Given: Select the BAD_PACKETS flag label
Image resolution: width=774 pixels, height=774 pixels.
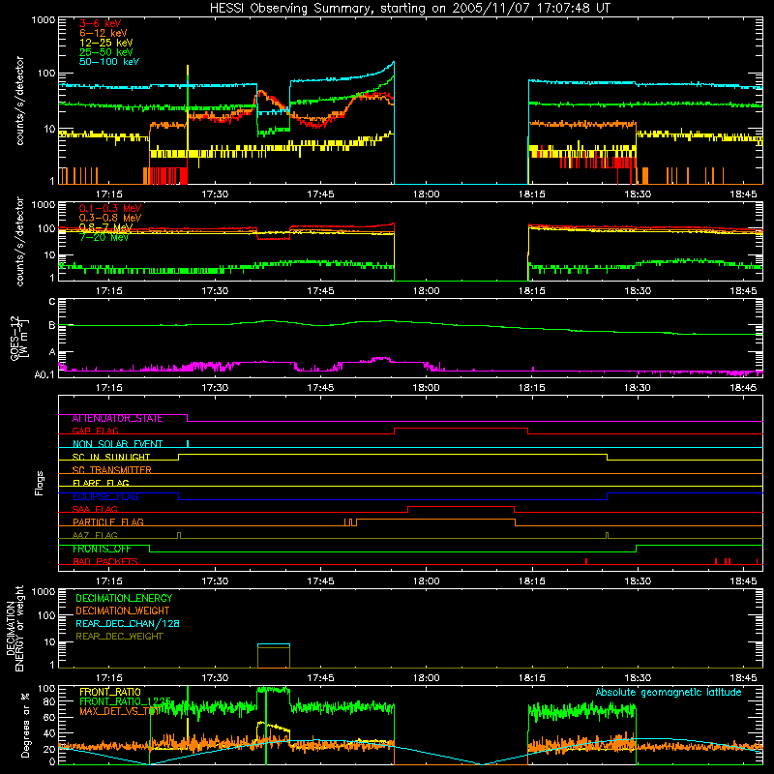Looking at the screenshot, I should click(105, 561).
